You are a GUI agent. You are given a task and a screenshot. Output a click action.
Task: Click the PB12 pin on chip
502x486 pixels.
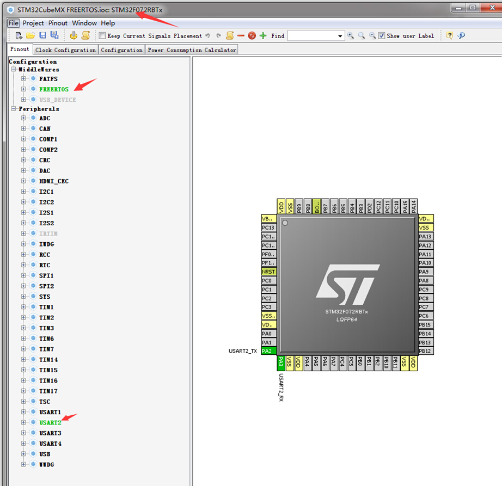click(426, 351)
